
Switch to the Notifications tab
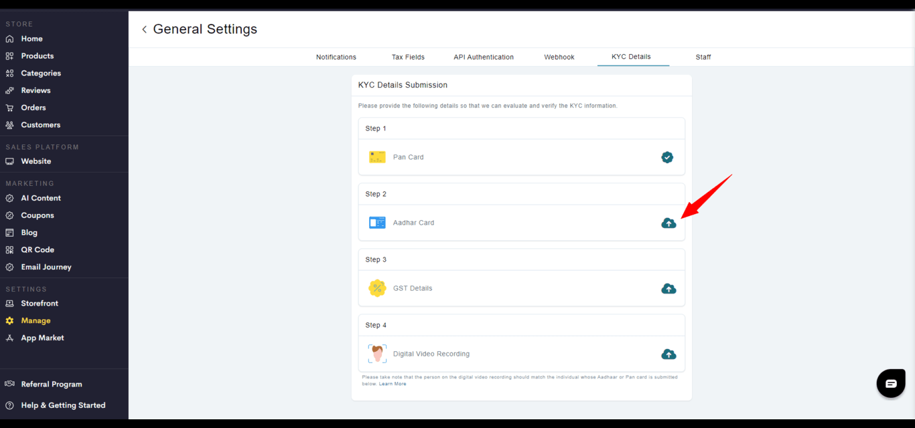point(336,57)
